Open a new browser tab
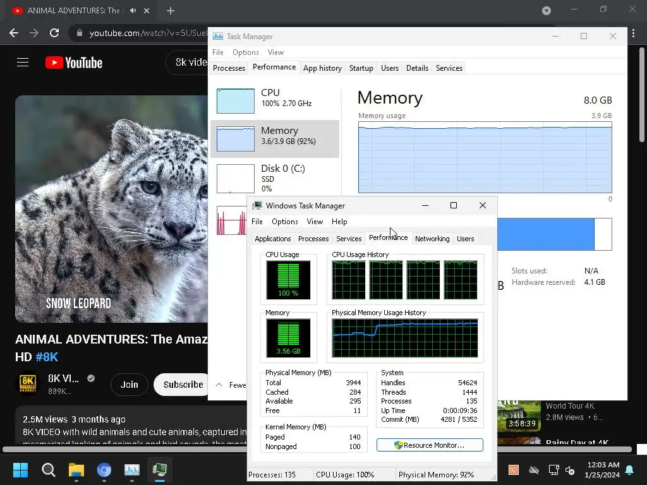 tap(171, 11)
